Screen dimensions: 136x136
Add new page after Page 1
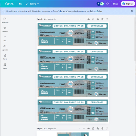point(107,19)
